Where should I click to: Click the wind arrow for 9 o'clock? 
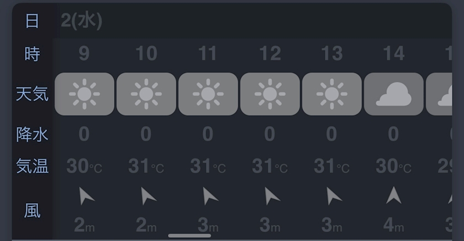coord(86,196)
